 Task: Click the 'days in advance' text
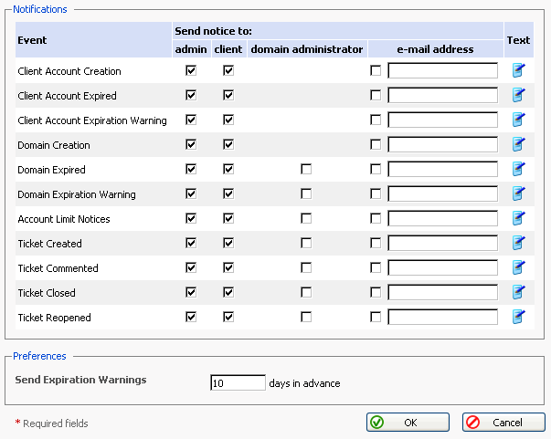pyautogui.click(x=304, y=383)
